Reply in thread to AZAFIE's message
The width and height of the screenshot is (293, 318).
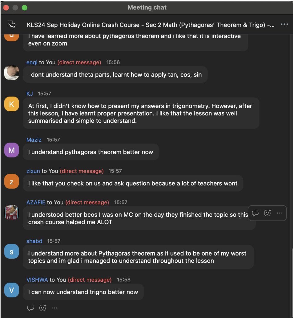pyautogui.click(x=255, y=213)
